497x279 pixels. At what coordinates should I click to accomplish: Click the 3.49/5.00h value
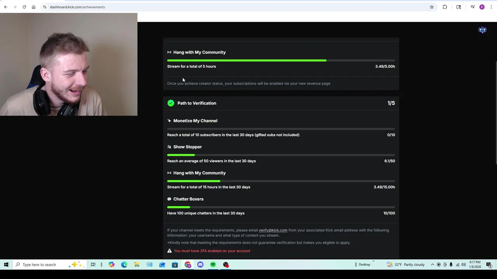385,66
